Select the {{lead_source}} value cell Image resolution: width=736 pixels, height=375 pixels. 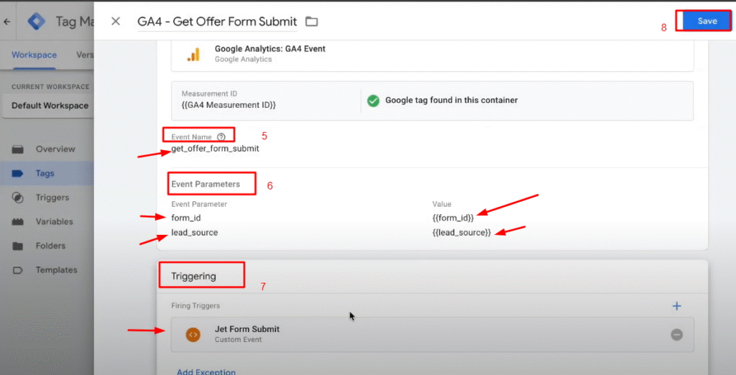click(461, 232)
